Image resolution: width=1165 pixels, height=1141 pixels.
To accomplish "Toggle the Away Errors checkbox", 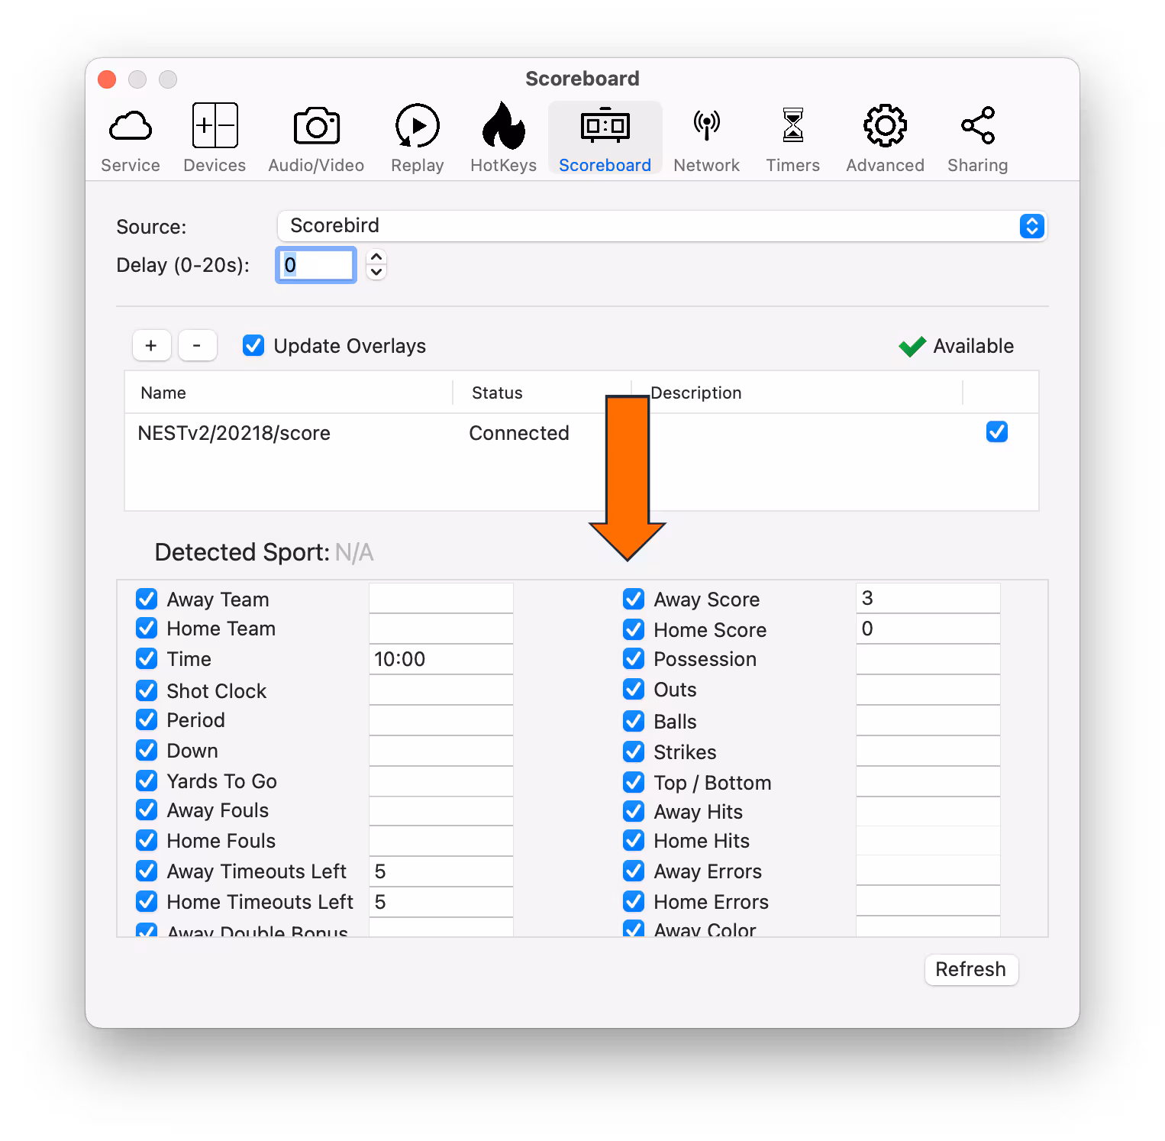I will 634,871.
